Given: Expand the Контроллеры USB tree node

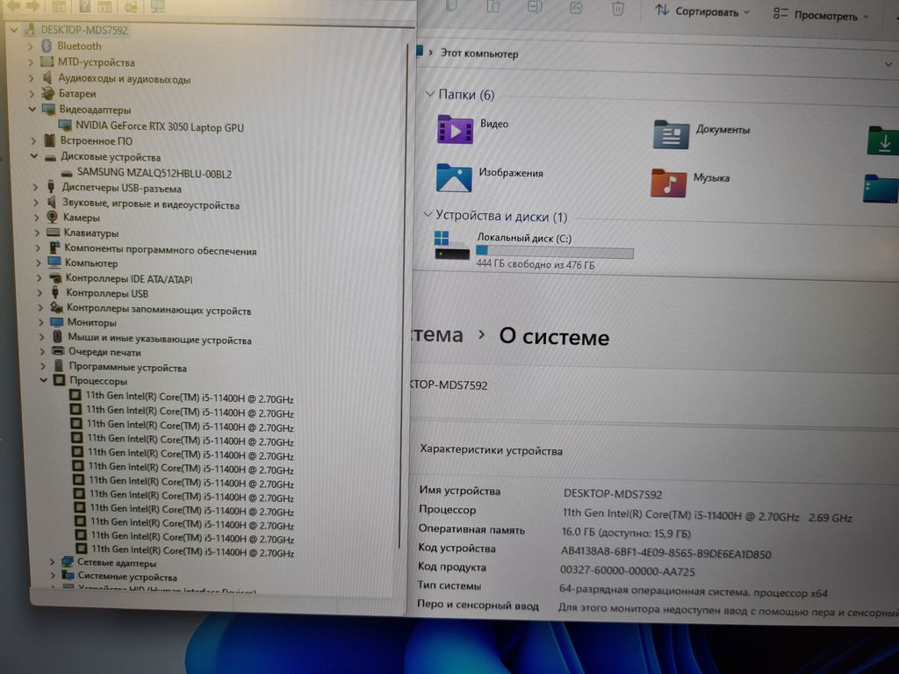Looking at the screenshot, I should point(40,293).
